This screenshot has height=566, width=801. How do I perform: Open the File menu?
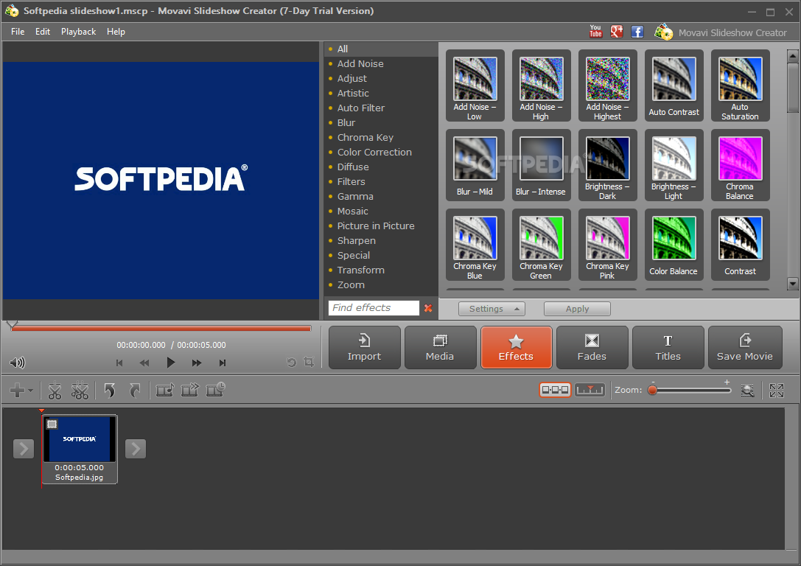click(x=18, y=32)
